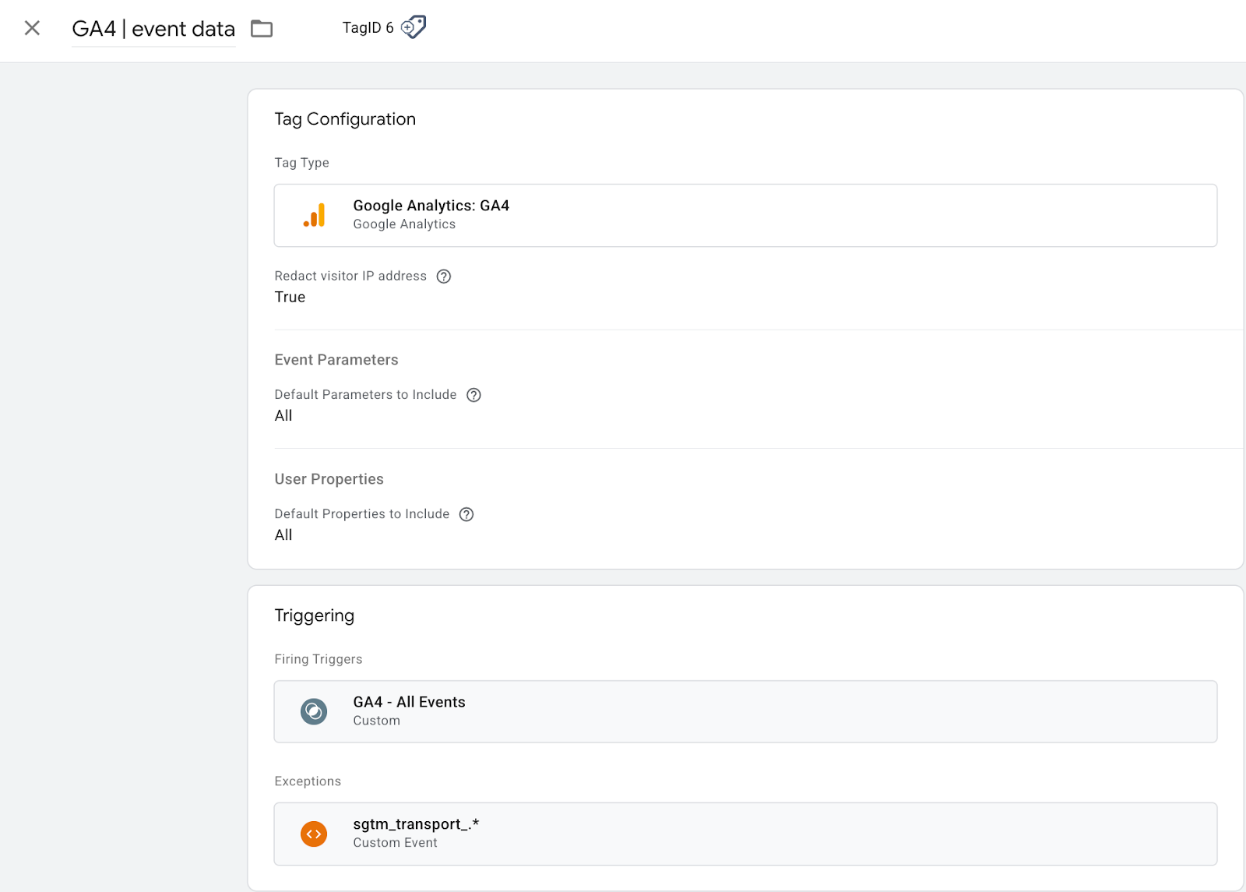This screenshot has height=892, width=1246.
Task: Open the sgtm_transport_.* exception trigger
Action: click(x=745, y=834)
